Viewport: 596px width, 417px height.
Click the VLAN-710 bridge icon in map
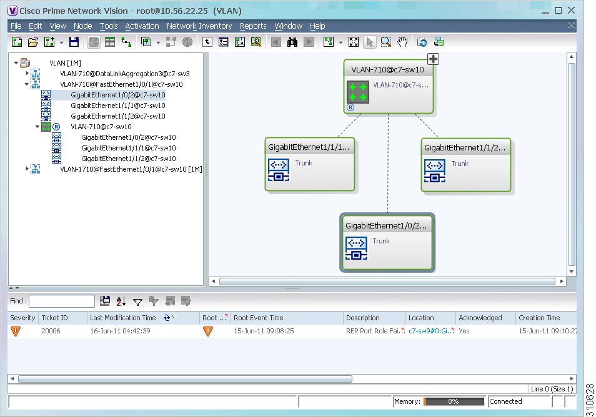(x=358, y=92)
